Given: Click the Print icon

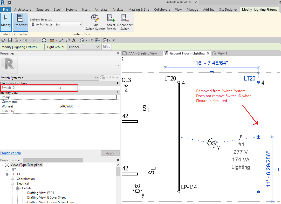Looking at the screenshot, I should coord(44,40).
